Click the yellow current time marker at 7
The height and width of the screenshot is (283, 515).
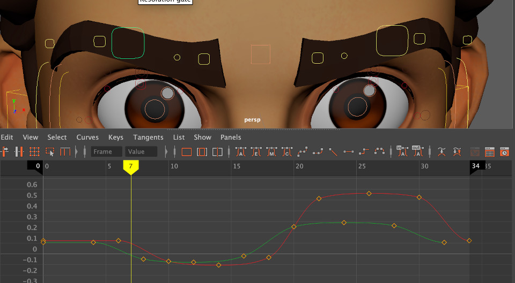click(131, 167)
